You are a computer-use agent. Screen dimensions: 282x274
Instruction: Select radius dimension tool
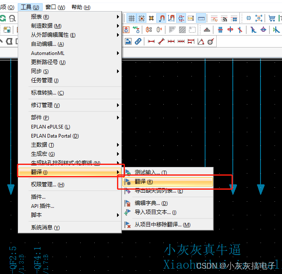point(210,41)
